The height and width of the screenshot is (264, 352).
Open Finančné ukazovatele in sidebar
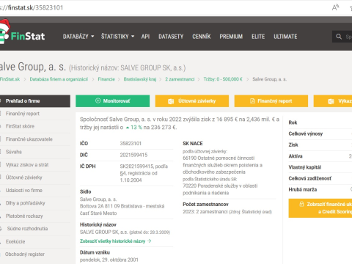pos(29,139)
